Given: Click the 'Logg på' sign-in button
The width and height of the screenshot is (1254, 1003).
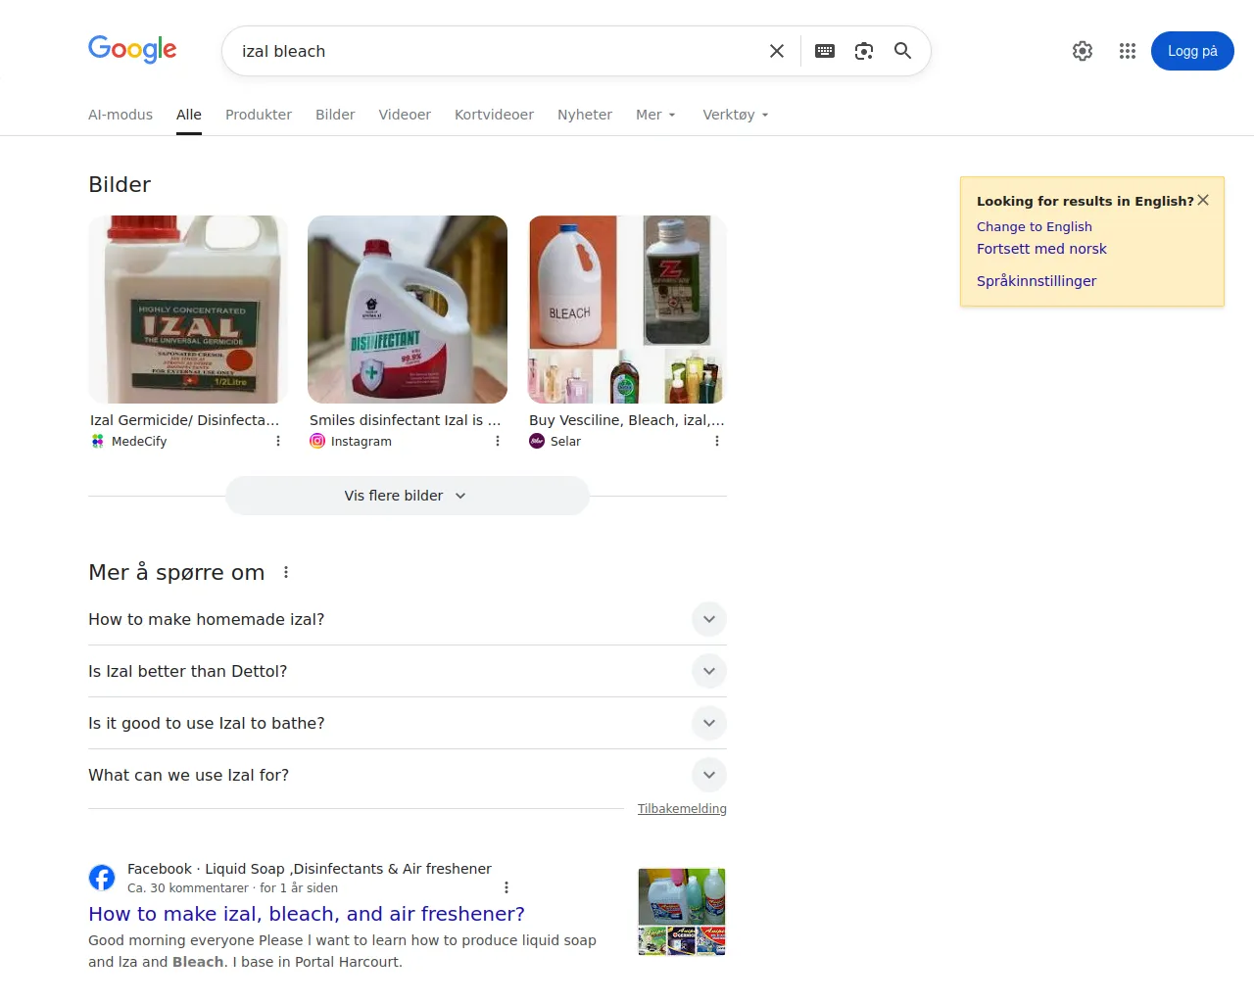Looking at the screenshot, I should pos(1192,51).
